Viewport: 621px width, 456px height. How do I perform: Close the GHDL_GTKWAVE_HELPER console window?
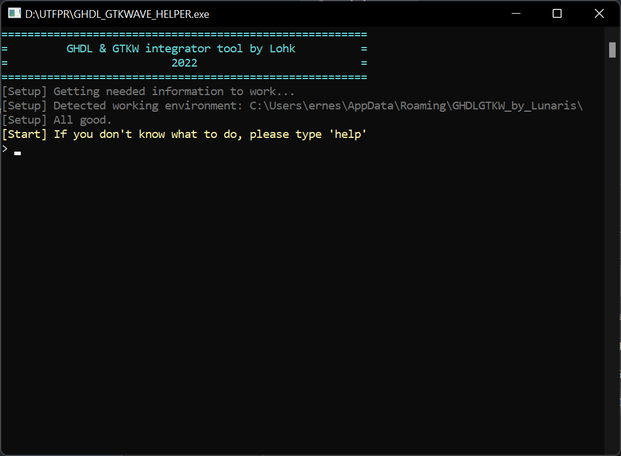click(x=599, y=13)
